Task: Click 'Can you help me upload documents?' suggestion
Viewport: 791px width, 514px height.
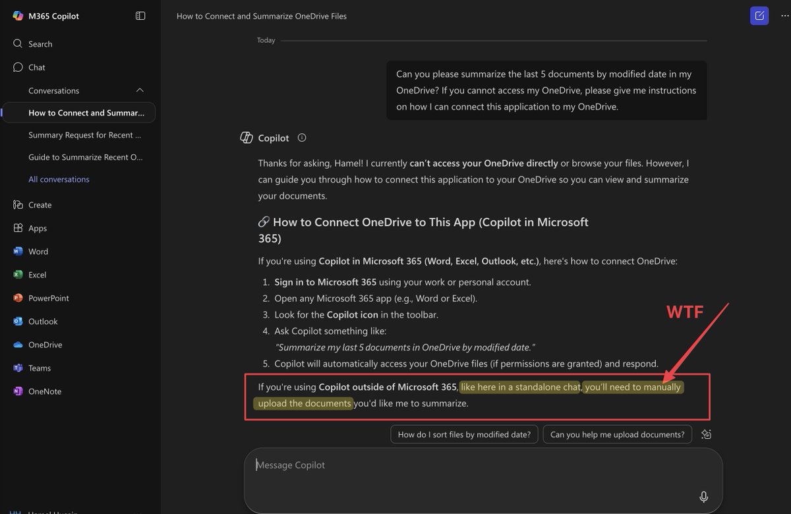Action: tap(618, 434)
